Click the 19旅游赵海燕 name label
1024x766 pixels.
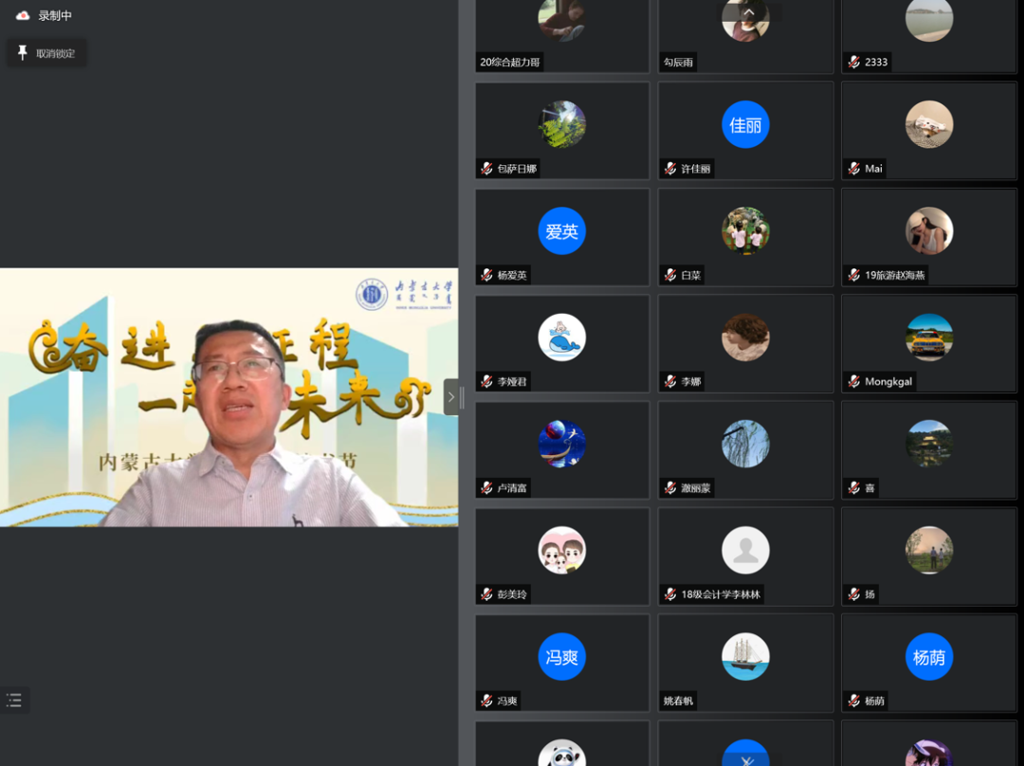point(895,275)
